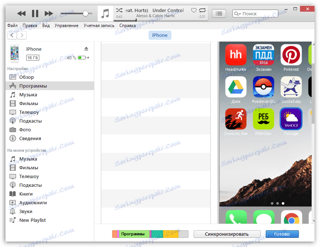Skip to next track with forward button

(49, 13)
